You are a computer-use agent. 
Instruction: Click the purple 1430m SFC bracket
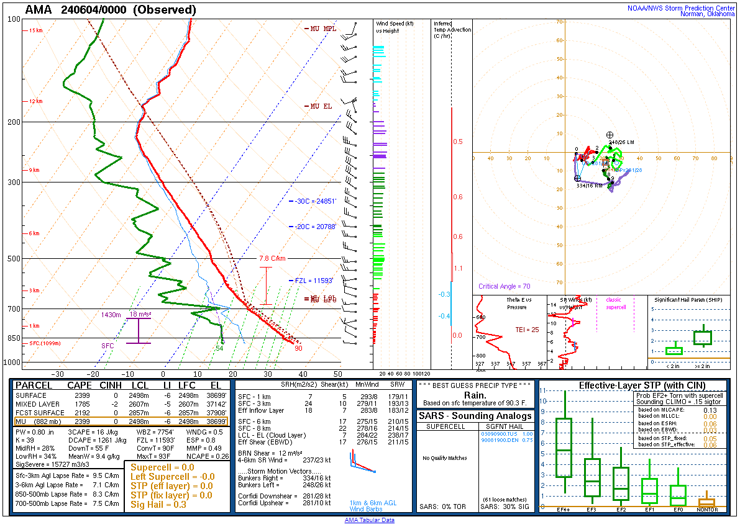click(138, 330)
